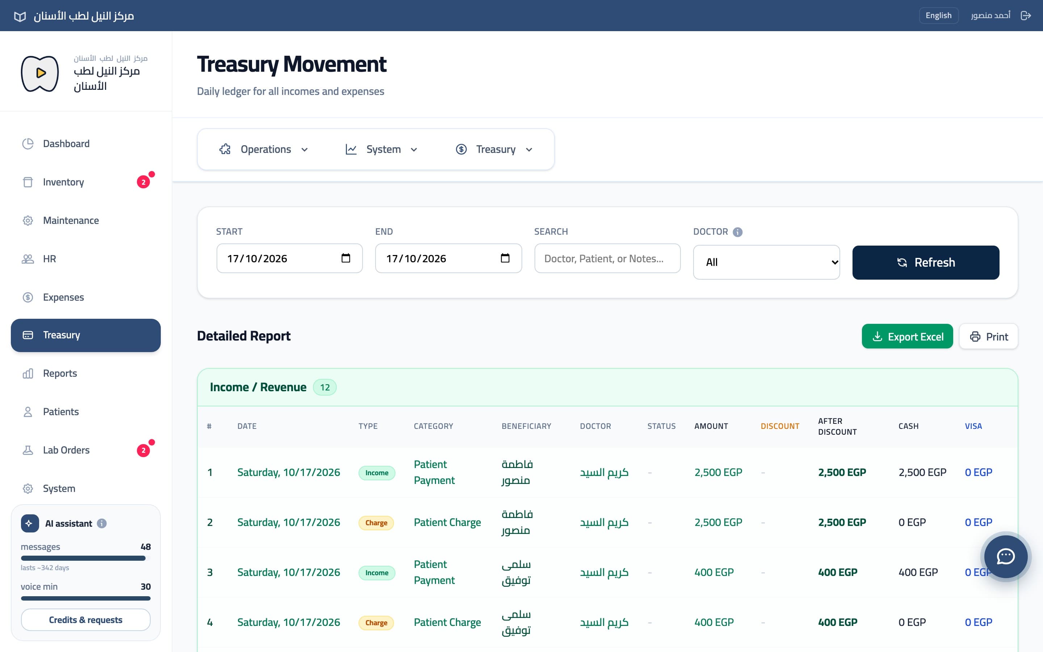Click the Print button

(x=989, y=337)
